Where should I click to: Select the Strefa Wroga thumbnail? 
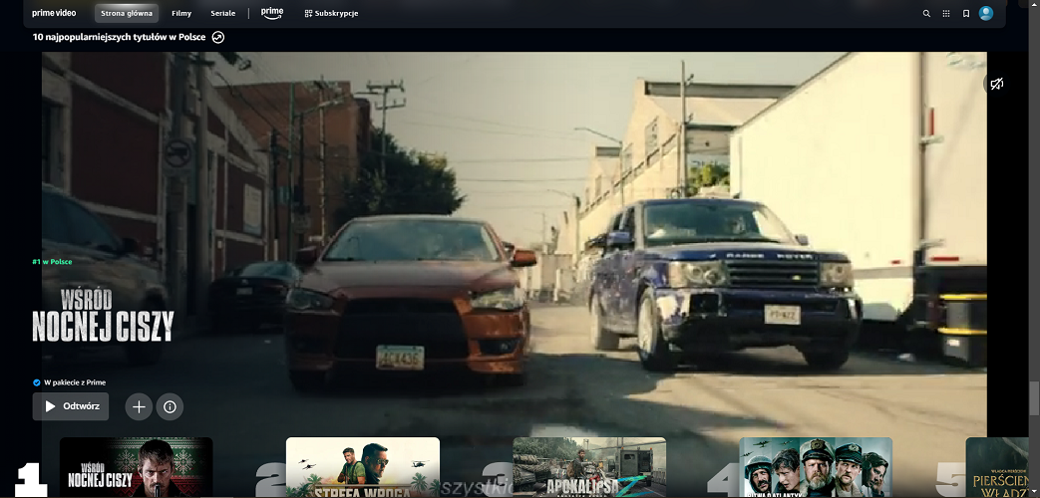[x=362, y=468]
